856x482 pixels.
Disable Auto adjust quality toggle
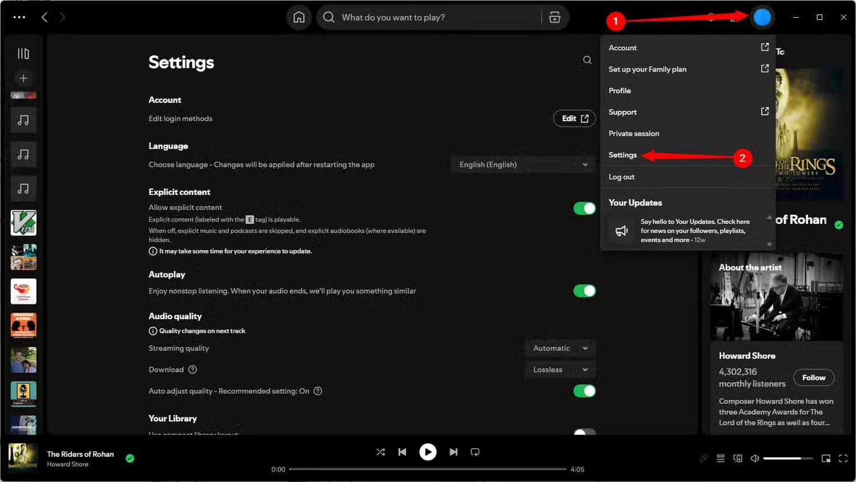click(x=584, y=391)
